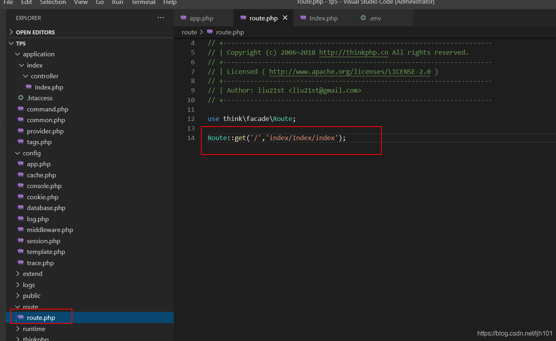The width and height of the screenshot is (556, 341).
Task: Click PHP icon beside command.php
Action: pyautogui.click(x=21, y=109)
